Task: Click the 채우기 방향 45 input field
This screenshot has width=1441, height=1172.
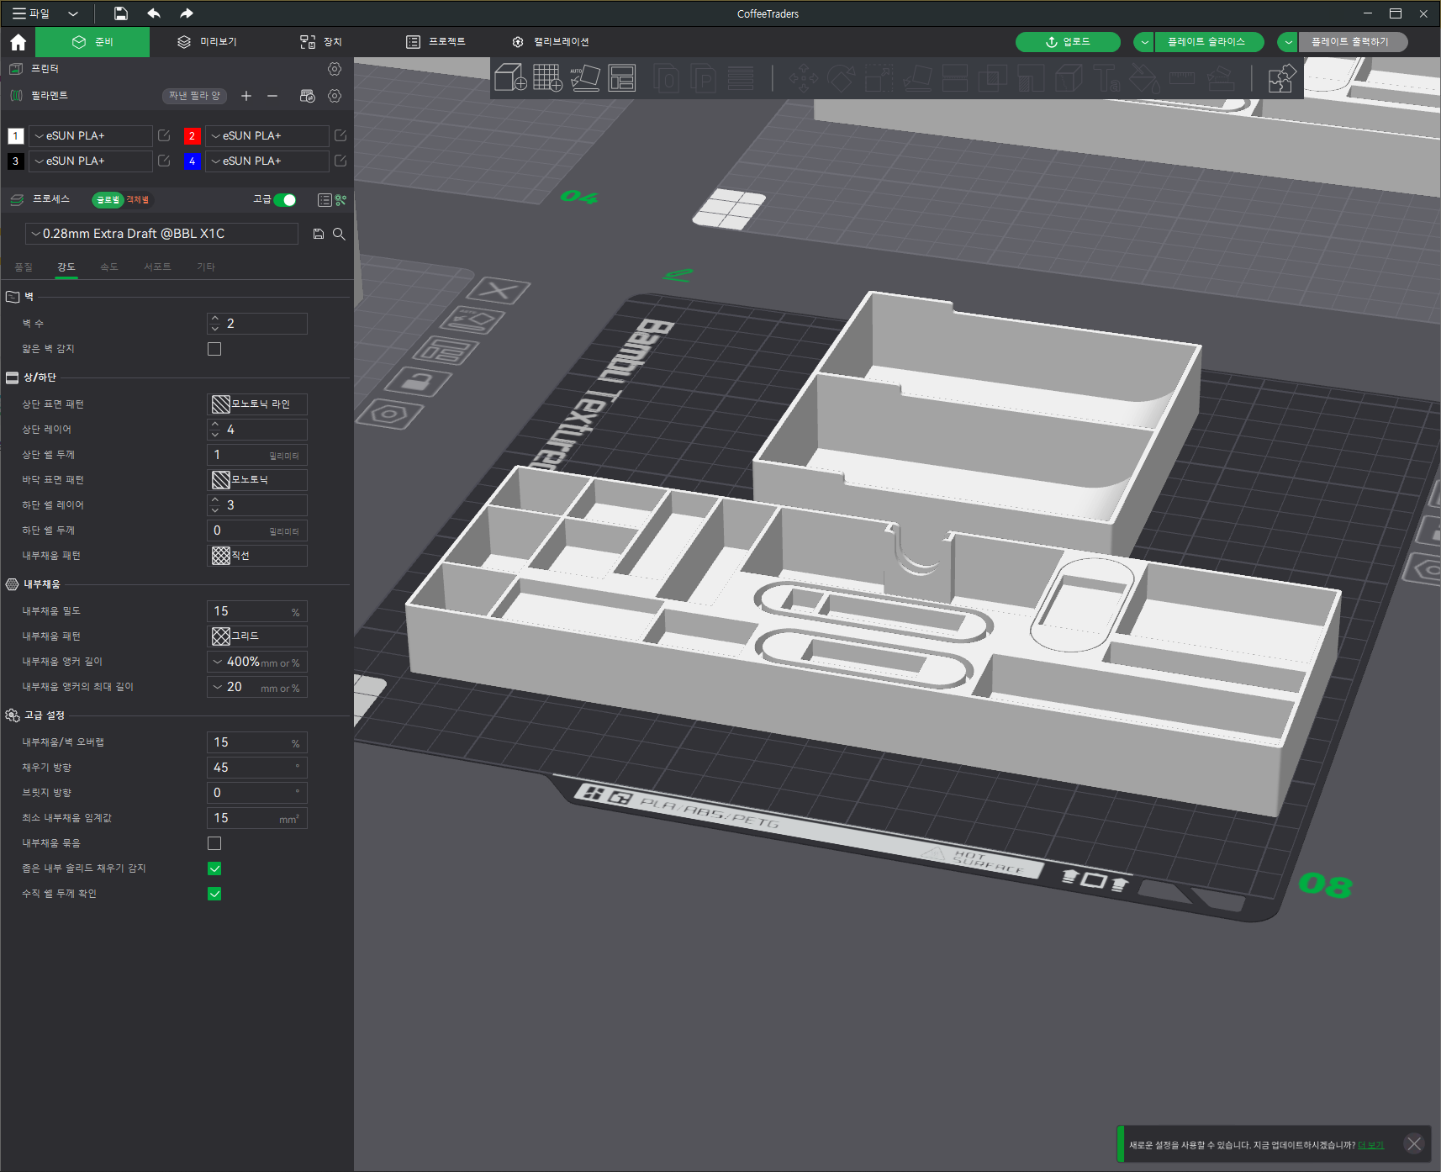Action: 257,768
